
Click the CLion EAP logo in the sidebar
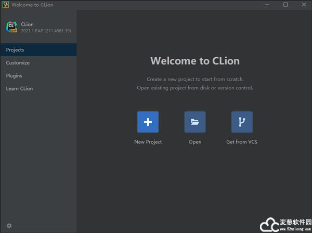(x=11, y=27)
